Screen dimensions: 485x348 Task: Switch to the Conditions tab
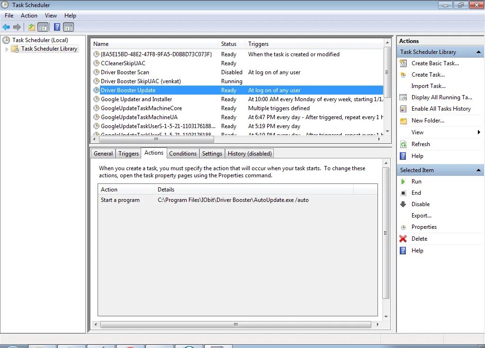coord(183,154)
